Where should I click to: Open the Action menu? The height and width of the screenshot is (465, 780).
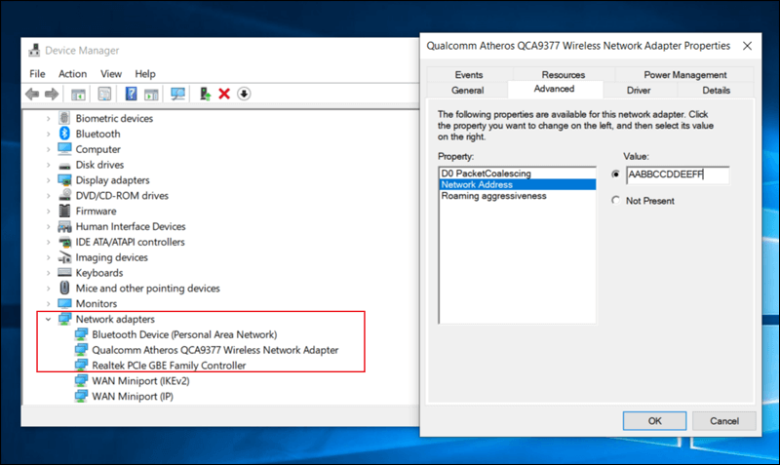coord(72,74)
